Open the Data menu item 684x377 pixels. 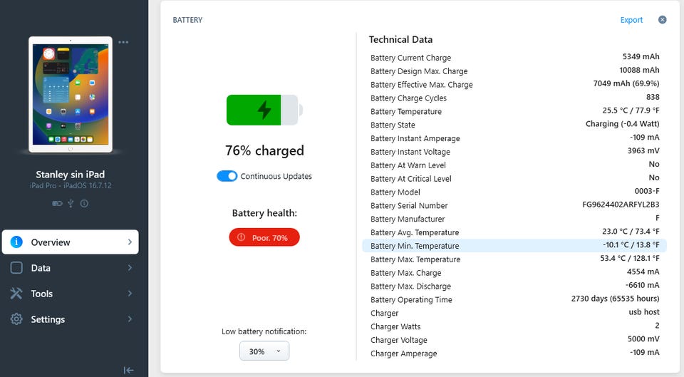(41, 268)
